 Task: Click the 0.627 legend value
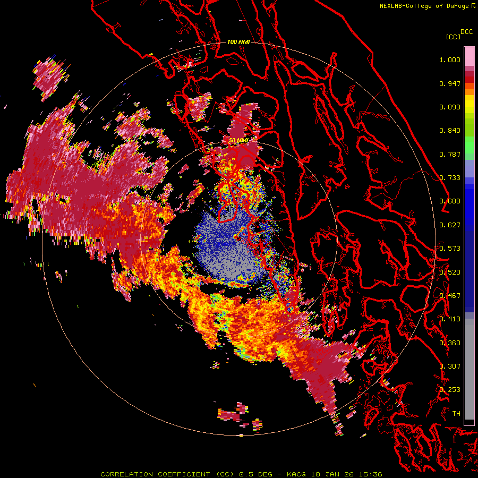pyautogui.click(x=450, y=225)
